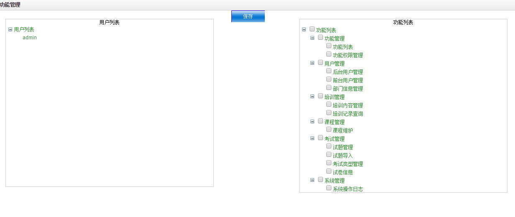Collapse the 功能管理 branch
The height and width of the screenshot is (217, 515).
(x=312, y=38)
